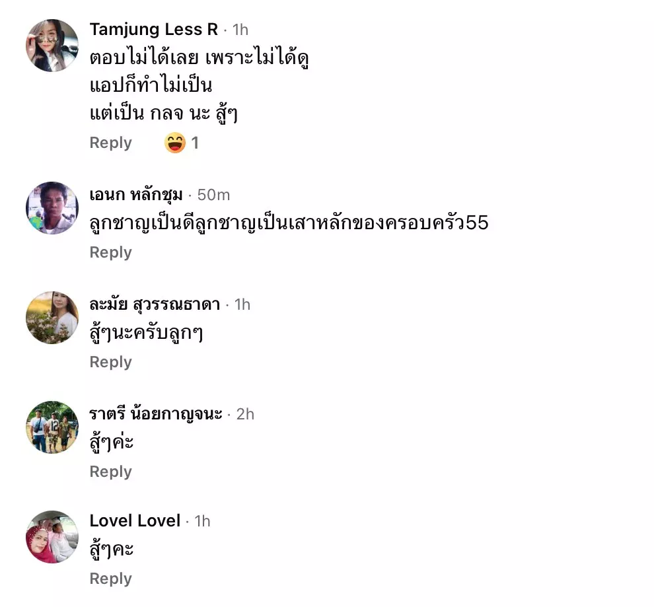Visit ราตรี น้อยกาญจนะ's profile via name

[x=156, y=413]
